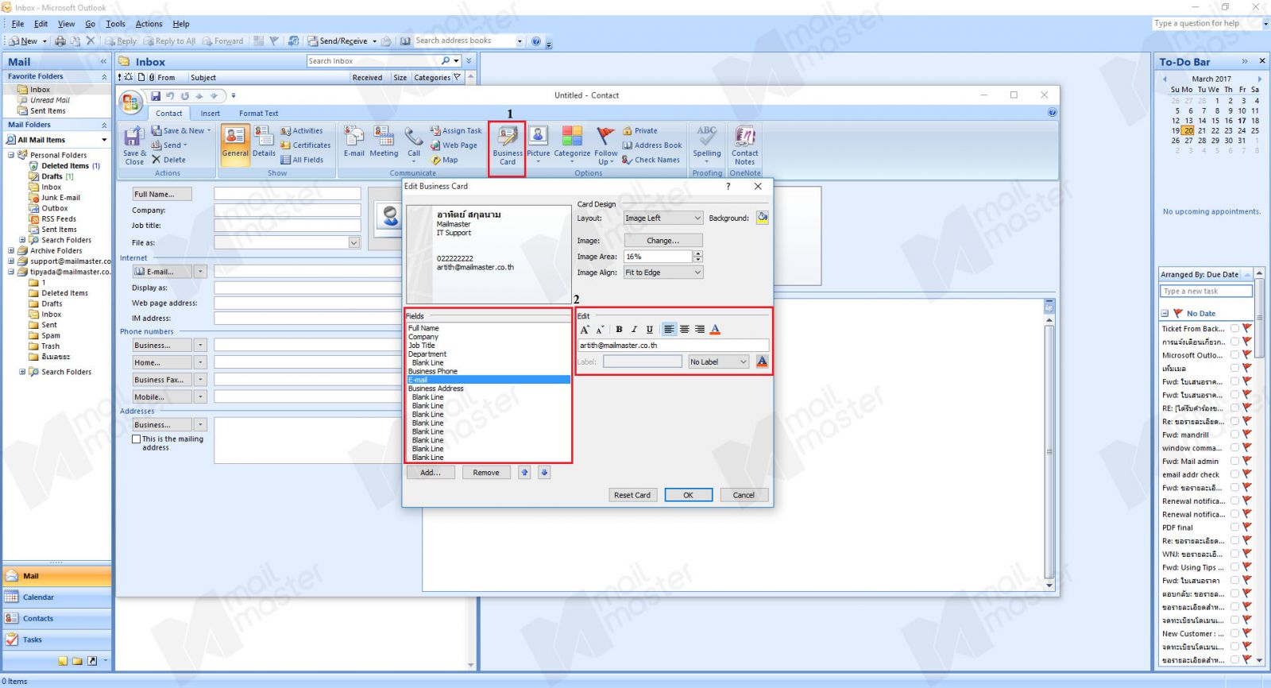Move selected field down arrow
1271x688 pixels.
click(x=544, y=473)
